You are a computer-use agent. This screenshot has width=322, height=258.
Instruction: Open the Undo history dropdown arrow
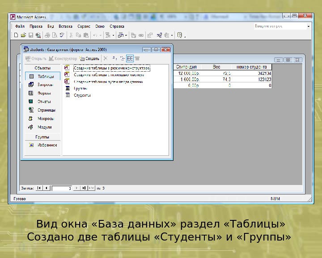pyautogui.click(x=101, y=35)
